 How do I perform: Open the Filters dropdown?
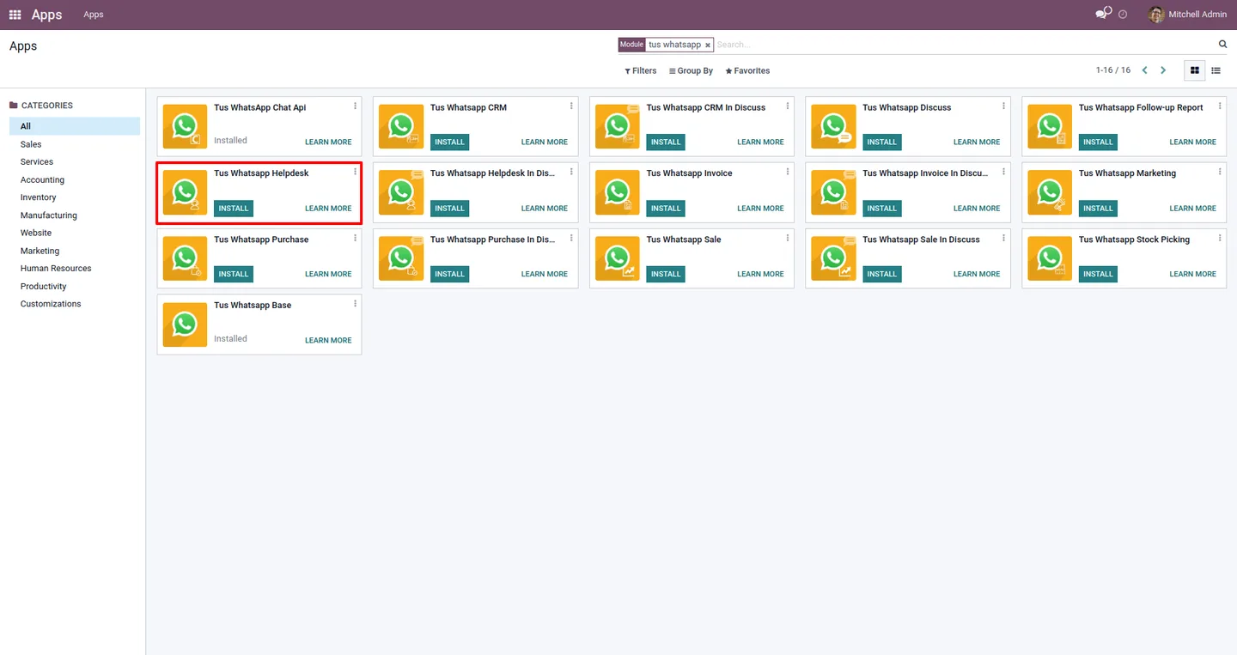(641, 70)
